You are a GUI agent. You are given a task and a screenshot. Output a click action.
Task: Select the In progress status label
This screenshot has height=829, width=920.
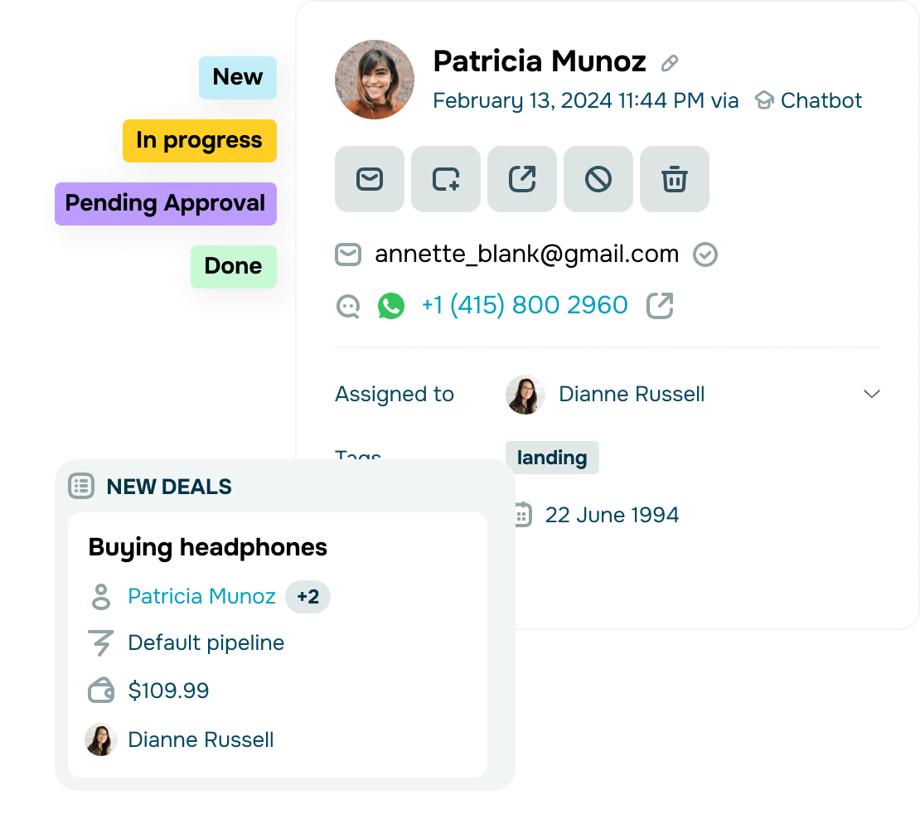(200, 141)
